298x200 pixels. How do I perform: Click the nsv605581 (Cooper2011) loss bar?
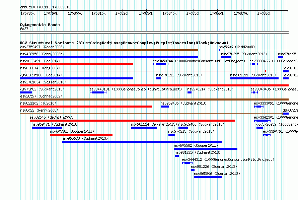[81, 135]
